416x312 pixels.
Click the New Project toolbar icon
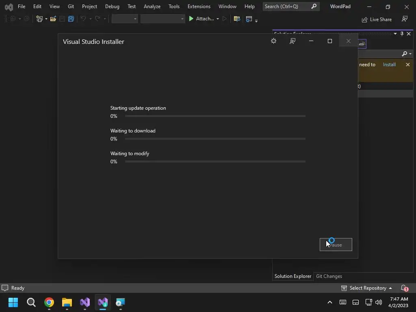point(39,19)
